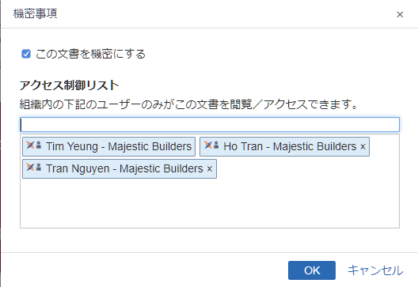
Task: Click the person icon beside Tim Yeung
Action: click(x=39, y=145)
